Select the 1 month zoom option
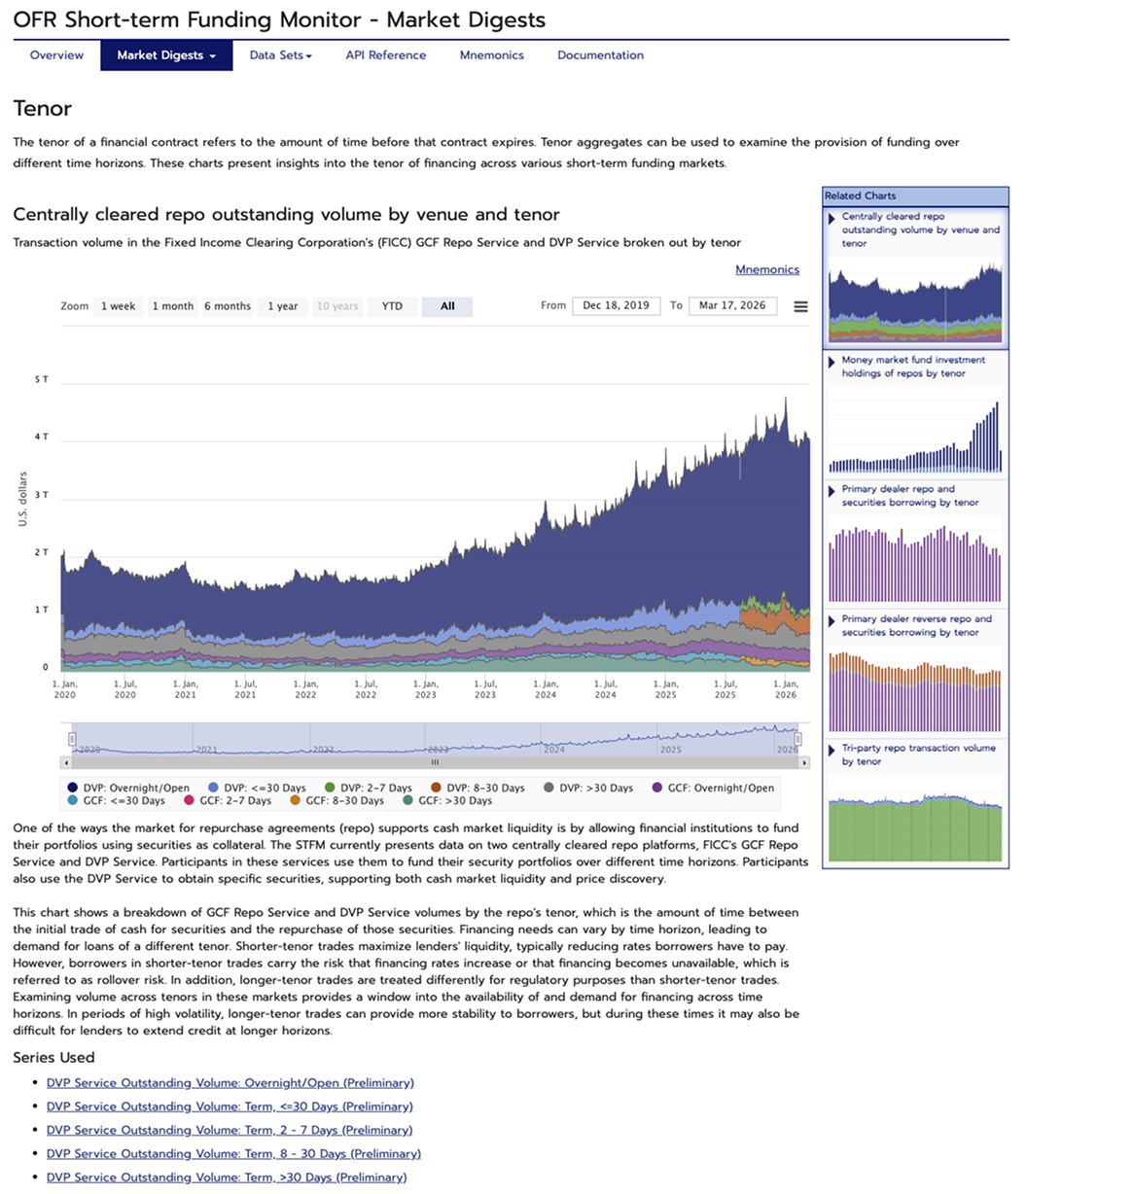 173,305
